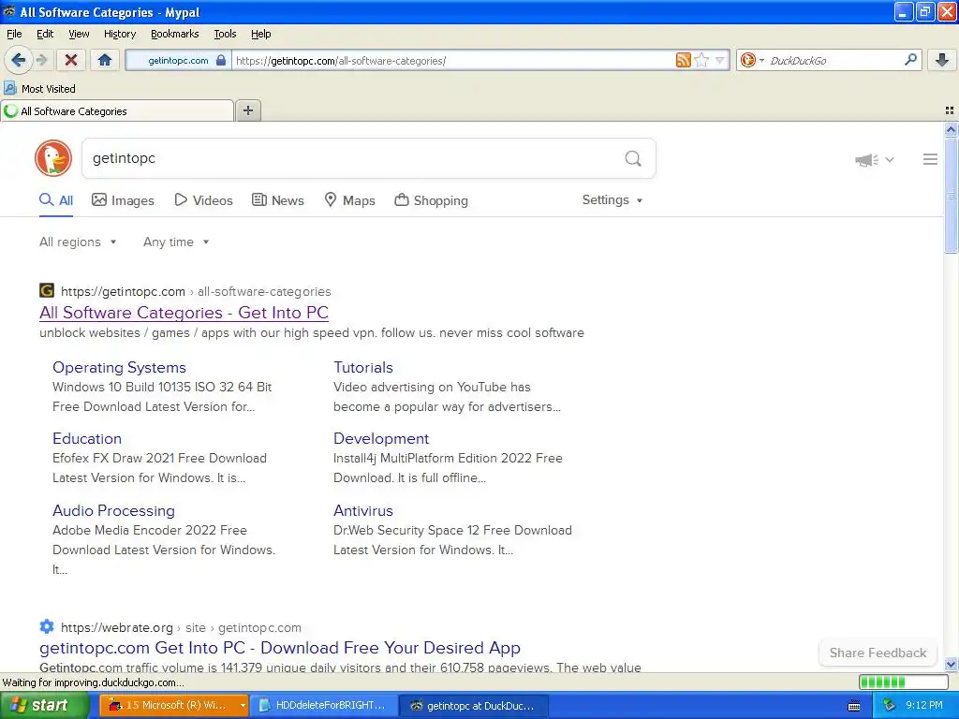Open the Bookmarks menu
959x719 pixels.
pos(175,34)
